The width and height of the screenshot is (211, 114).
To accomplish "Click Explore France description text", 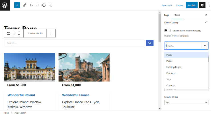I will pyautogui.click(x=81, y=104).
